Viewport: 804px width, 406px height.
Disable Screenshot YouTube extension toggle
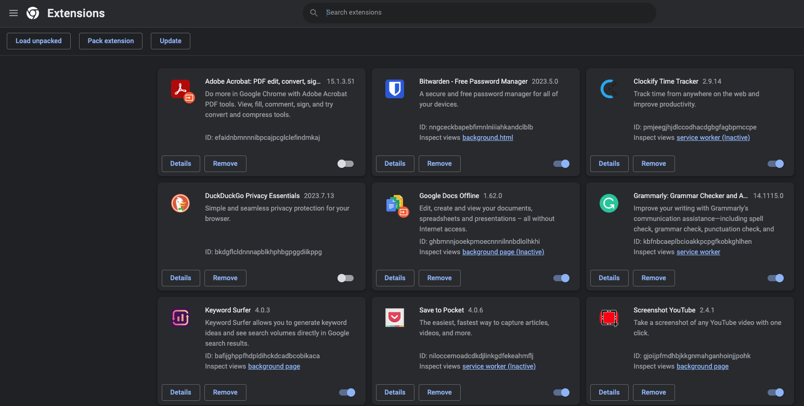point(776,392)
